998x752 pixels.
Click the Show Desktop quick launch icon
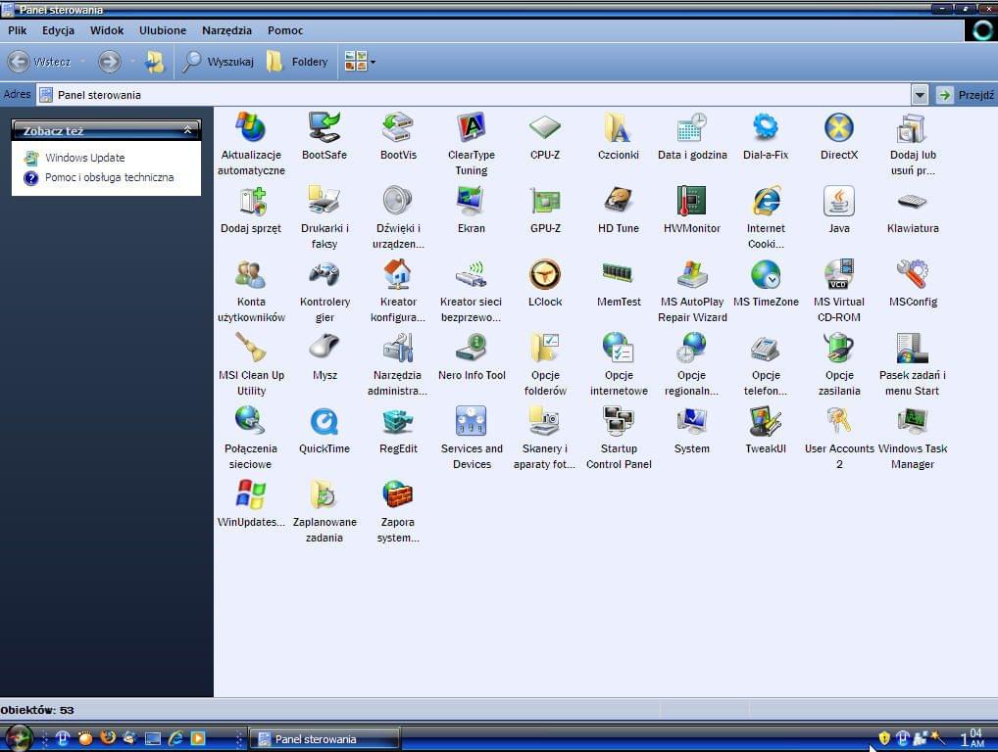(153, 738)
